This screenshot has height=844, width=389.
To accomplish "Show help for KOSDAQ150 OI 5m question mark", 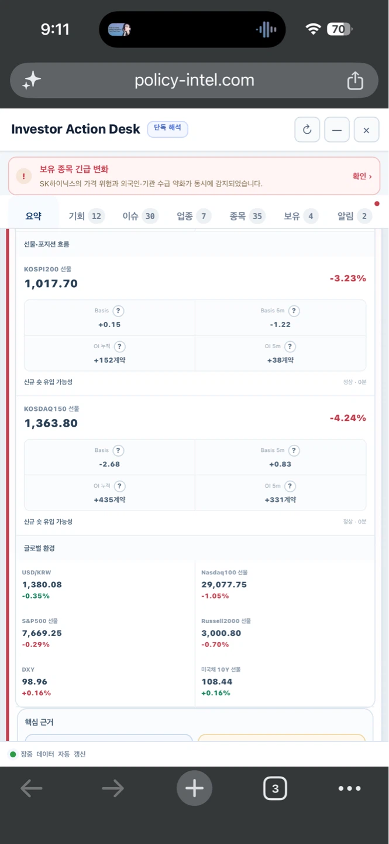I will (290, 486).
